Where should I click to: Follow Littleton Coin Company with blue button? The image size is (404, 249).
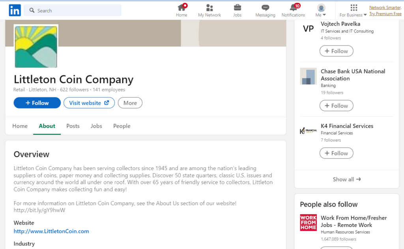pos(37,103)
